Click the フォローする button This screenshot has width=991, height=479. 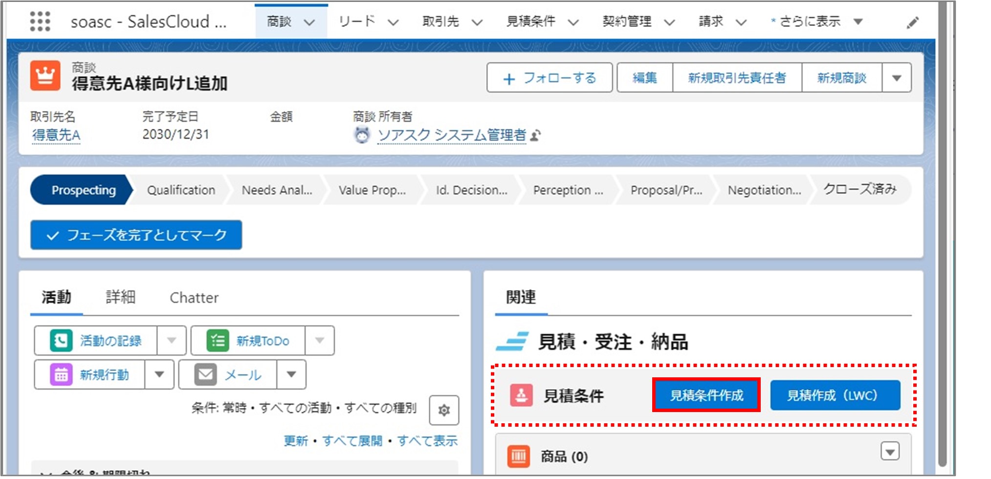(550, 78)
